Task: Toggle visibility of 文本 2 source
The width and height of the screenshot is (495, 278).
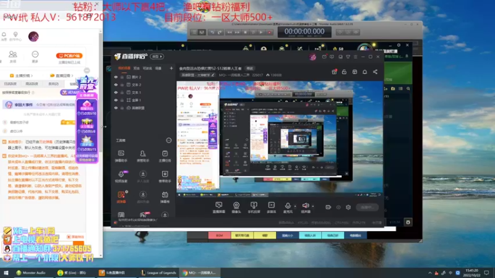Action: coord(116,85)
